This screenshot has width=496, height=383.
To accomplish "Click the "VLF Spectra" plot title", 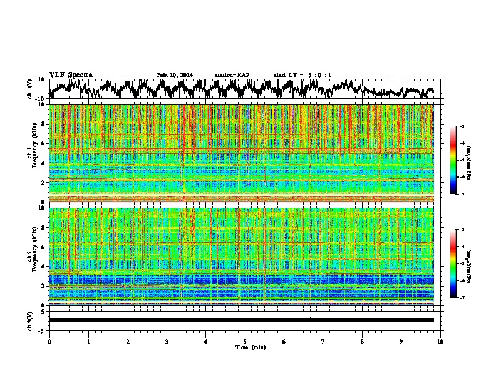I will [71, 75].
